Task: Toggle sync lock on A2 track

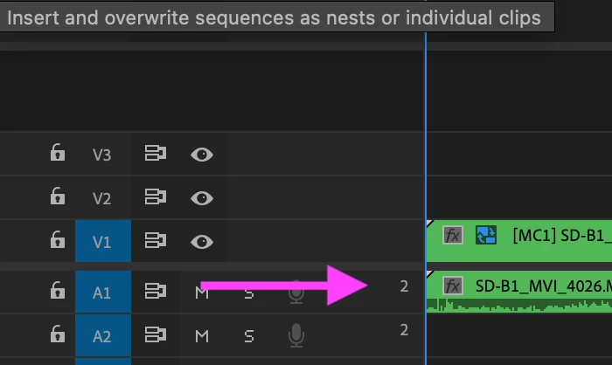Action: click(155, 335)
